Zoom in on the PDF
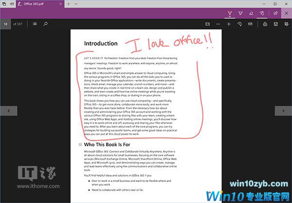The image size is (292, 203). pos(229,24)
